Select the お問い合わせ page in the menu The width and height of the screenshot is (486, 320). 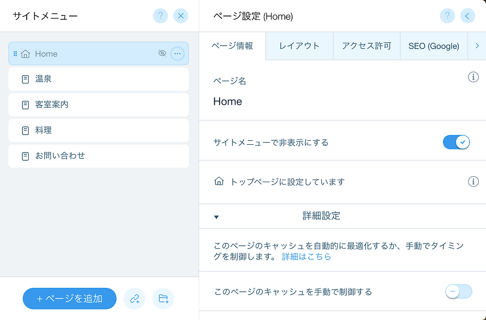point(99,156)
